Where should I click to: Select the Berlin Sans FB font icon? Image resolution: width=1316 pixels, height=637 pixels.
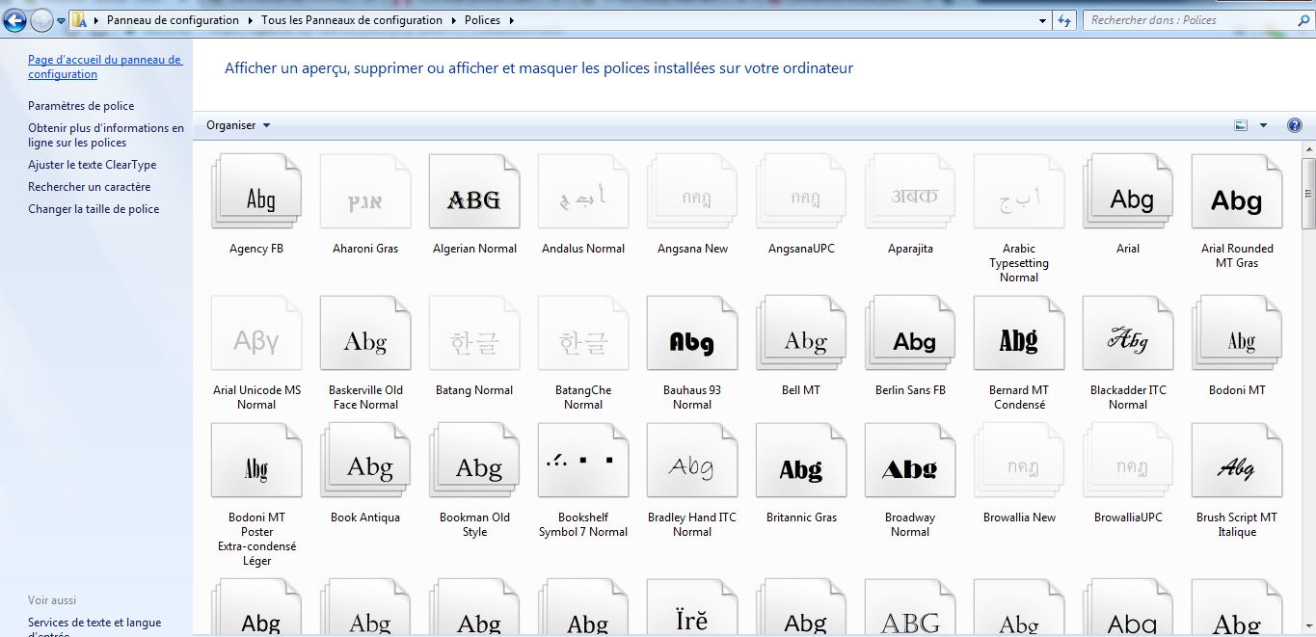(910, 333)
